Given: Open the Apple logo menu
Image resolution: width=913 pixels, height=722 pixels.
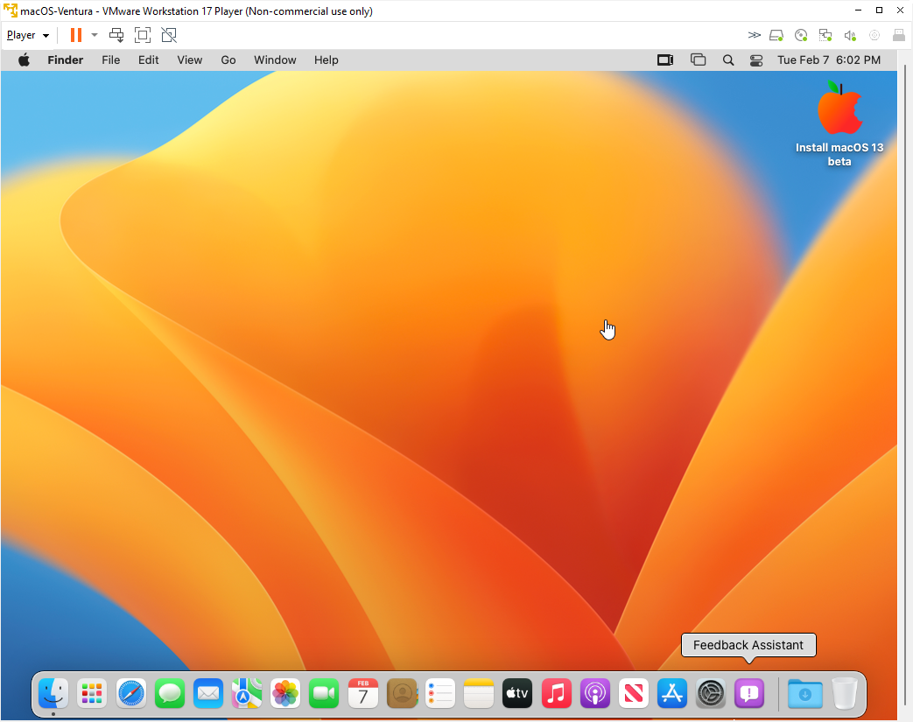Looking at the screenshot, I should click(x=24, y=60).
